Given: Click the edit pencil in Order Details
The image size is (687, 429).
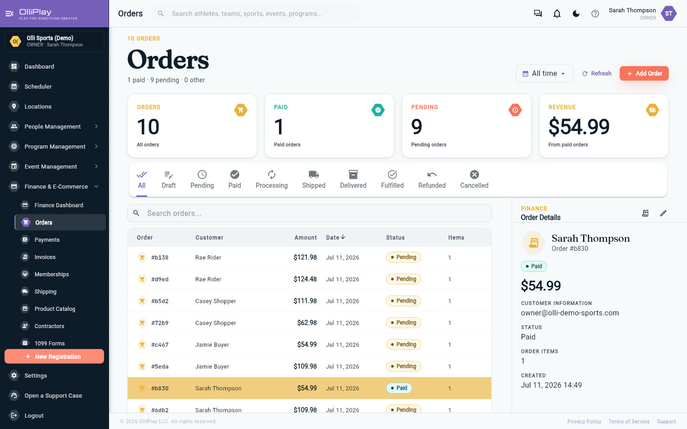Looking at the screenshot, I should [x=663, y=213].
